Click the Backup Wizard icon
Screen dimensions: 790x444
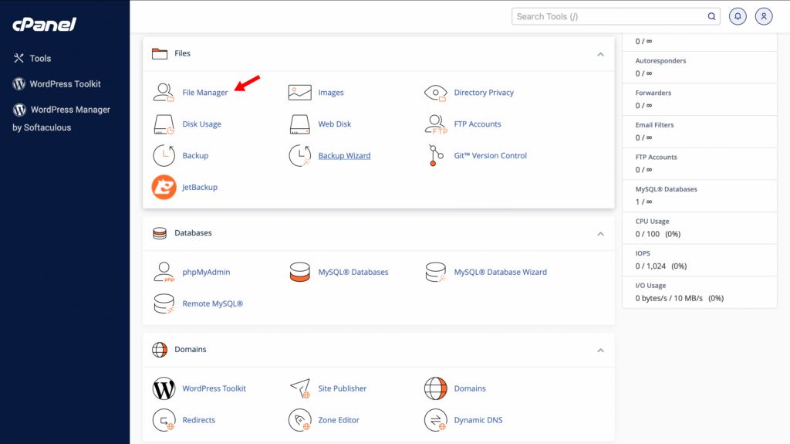tap(300, 155)
